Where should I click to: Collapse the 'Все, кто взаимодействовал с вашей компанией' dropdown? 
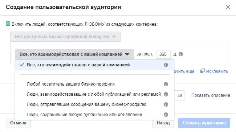click(74, 54)
